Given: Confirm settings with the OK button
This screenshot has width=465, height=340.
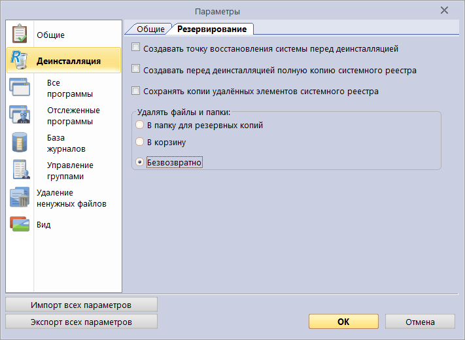Looking at the screenshot, I should click(x=343, y=322).
